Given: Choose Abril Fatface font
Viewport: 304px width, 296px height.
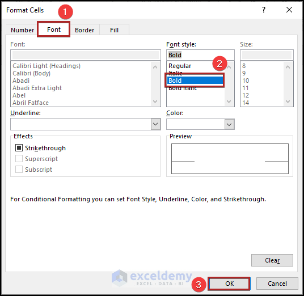Looking at the screenshot, I should point(31,103).
